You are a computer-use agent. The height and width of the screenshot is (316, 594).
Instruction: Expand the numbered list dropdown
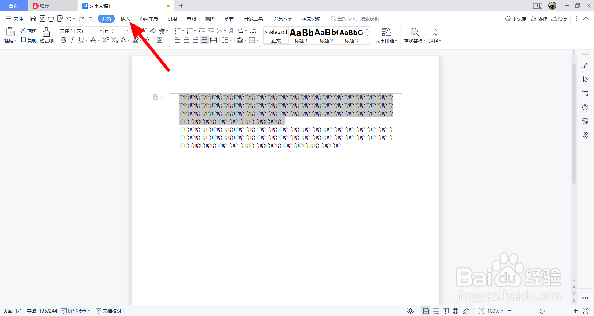pyautogui.click(x=195, y=31)
